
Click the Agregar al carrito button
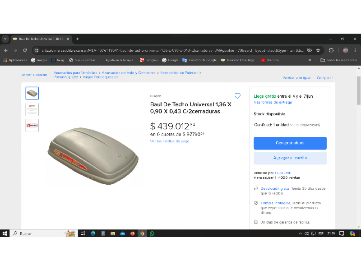click(290, 158)
